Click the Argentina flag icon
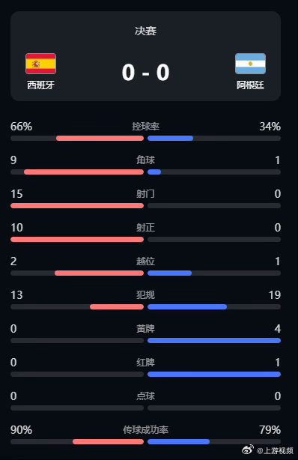Screen dimensions: 298x460 (x=251, y=64)
